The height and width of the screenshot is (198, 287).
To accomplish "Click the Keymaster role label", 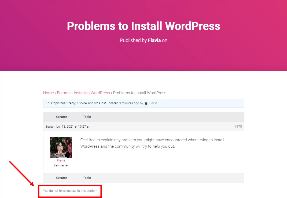I will (x=61, y=165).
